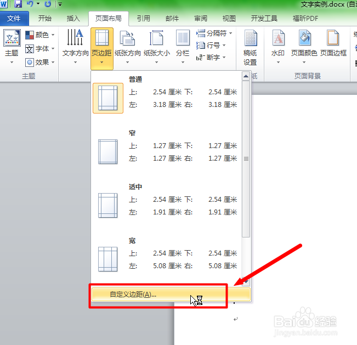
Task: Click the 宽 preset title text
Action: 132,240
